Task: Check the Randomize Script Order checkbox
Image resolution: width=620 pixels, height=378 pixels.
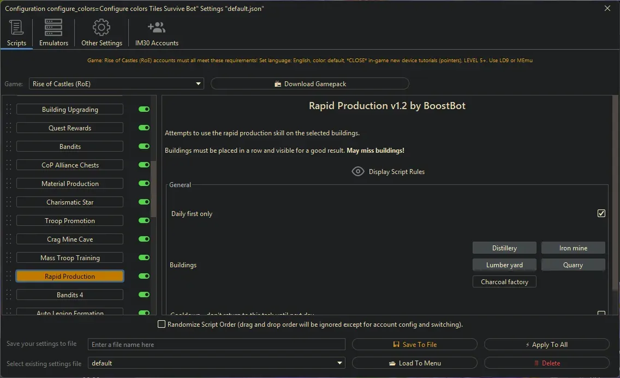Action: pyautogui.click(x=162, y=325)
